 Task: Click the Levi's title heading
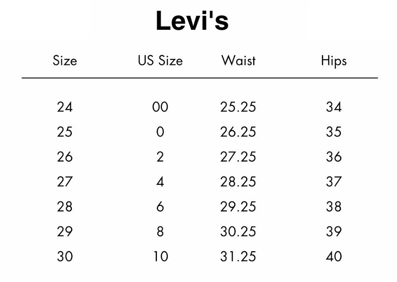[192, 21]
